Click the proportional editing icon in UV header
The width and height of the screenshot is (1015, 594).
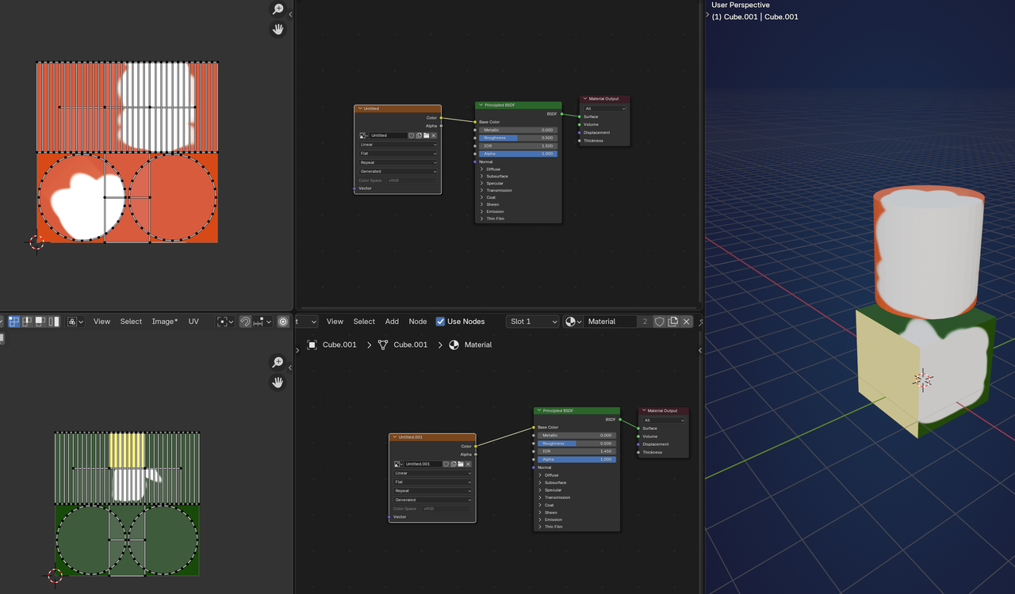pos(283,322)
